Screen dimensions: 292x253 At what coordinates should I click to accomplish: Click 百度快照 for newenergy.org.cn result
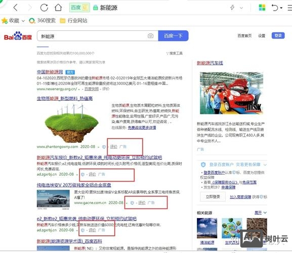pyautogui.click(x=92, y=89)
